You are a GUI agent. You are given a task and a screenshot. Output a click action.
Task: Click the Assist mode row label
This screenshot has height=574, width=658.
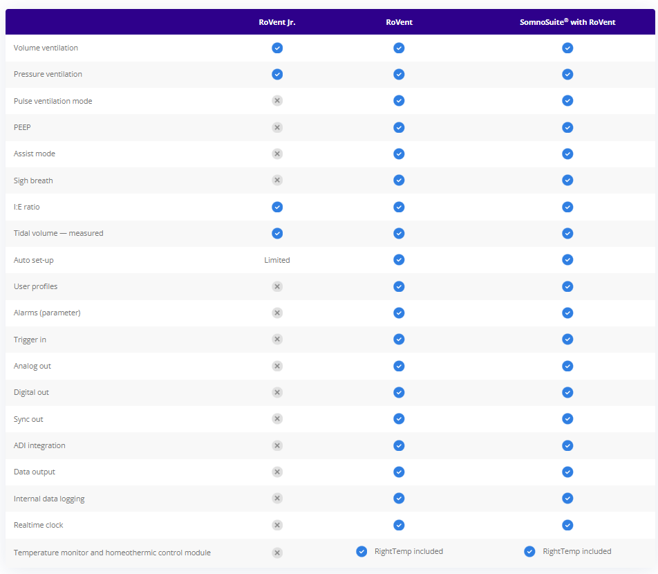(x=35, y=154)
